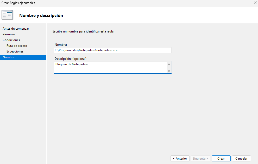Select the Condiciones step
The image size is (258, 164).
coord(11,40)
